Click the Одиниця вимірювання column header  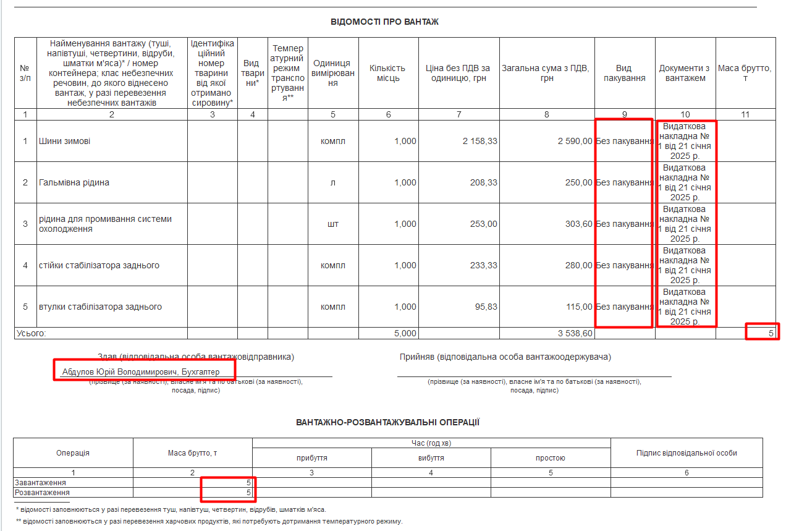[332, 73]
